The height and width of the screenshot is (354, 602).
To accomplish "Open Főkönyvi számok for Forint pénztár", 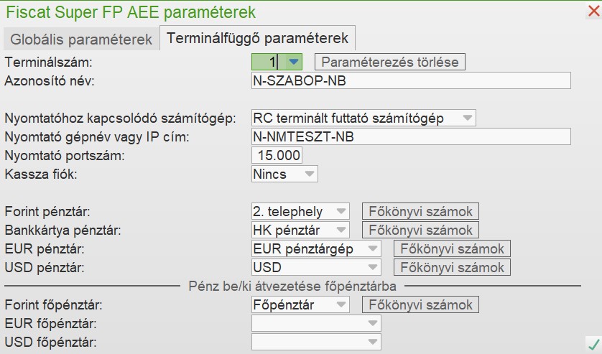I will 420,212.
